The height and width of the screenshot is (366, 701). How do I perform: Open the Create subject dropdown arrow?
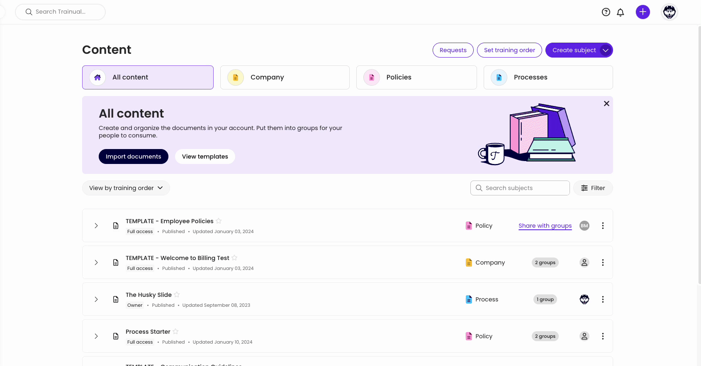coord(606,50)
